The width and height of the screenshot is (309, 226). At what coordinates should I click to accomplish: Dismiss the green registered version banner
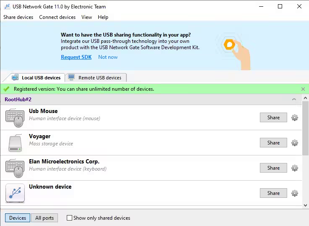pyautogui.click(x=303, y=89)
